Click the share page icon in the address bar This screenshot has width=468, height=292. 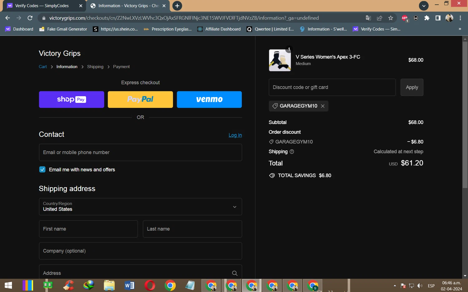(379, 18)
